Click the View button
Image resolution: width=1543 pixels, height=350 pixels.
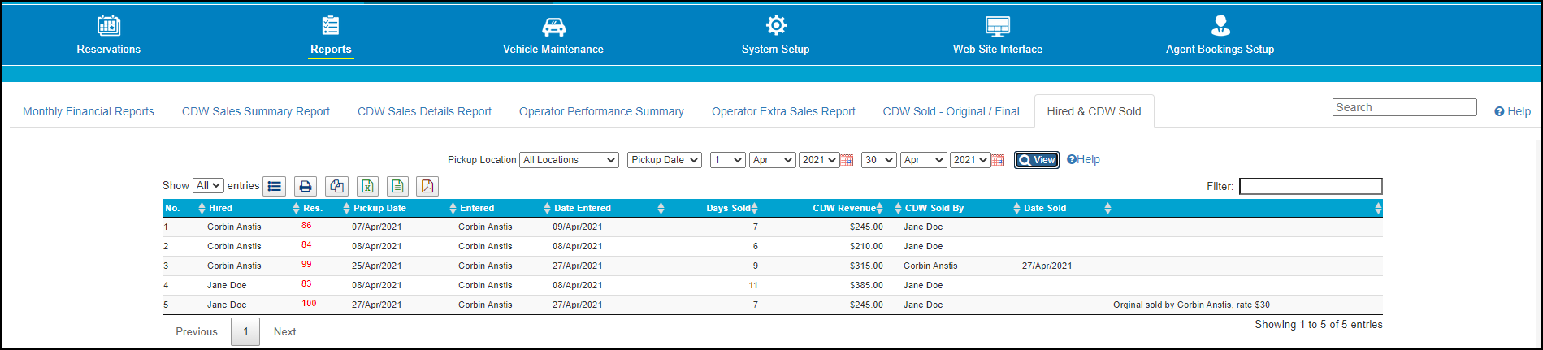[1037, 160]
